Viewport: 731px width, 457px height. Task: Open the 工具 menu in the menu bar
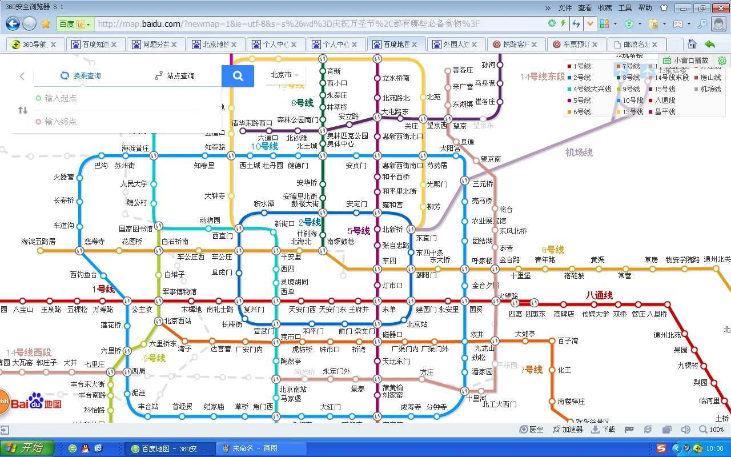click(x=625, y=7)
